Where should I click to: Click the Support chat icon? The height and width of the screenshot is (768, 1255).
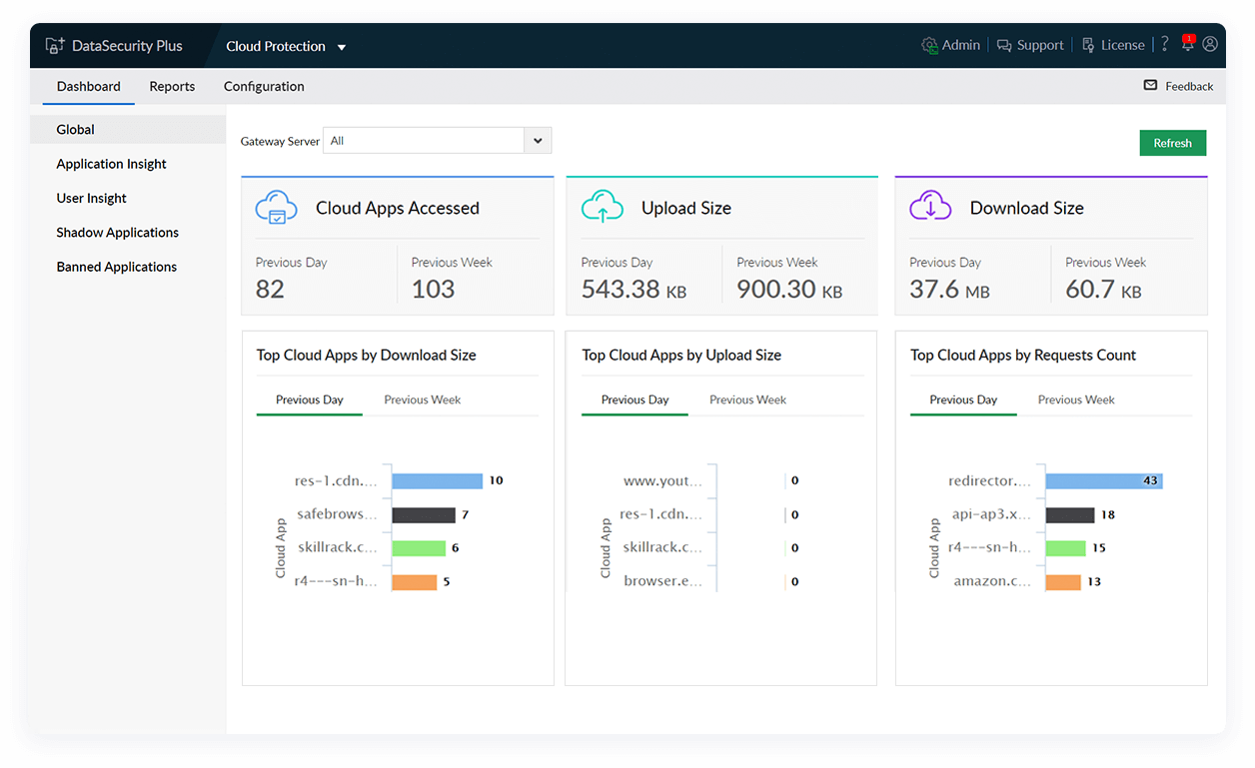pyautogui.click(x=1004, y=46)
